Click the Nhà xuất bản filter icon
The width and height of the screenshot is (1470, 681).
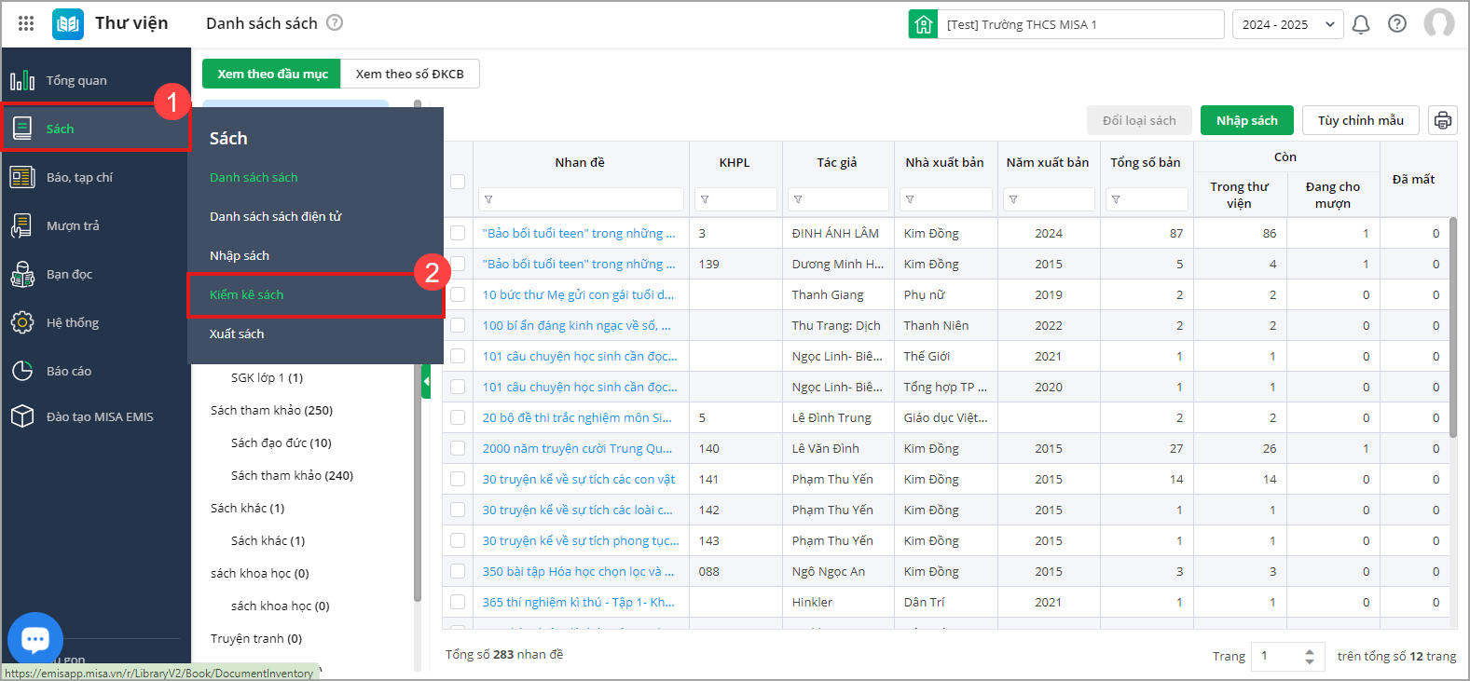910,199
